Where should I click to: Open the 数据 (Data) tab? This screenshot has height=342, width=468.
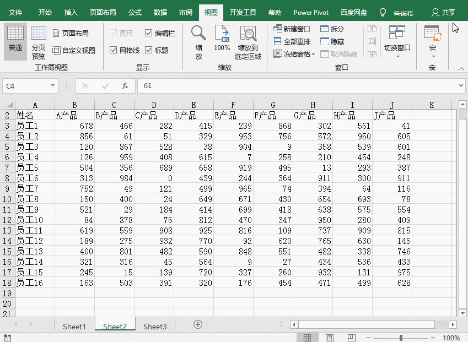click(160, 13)
